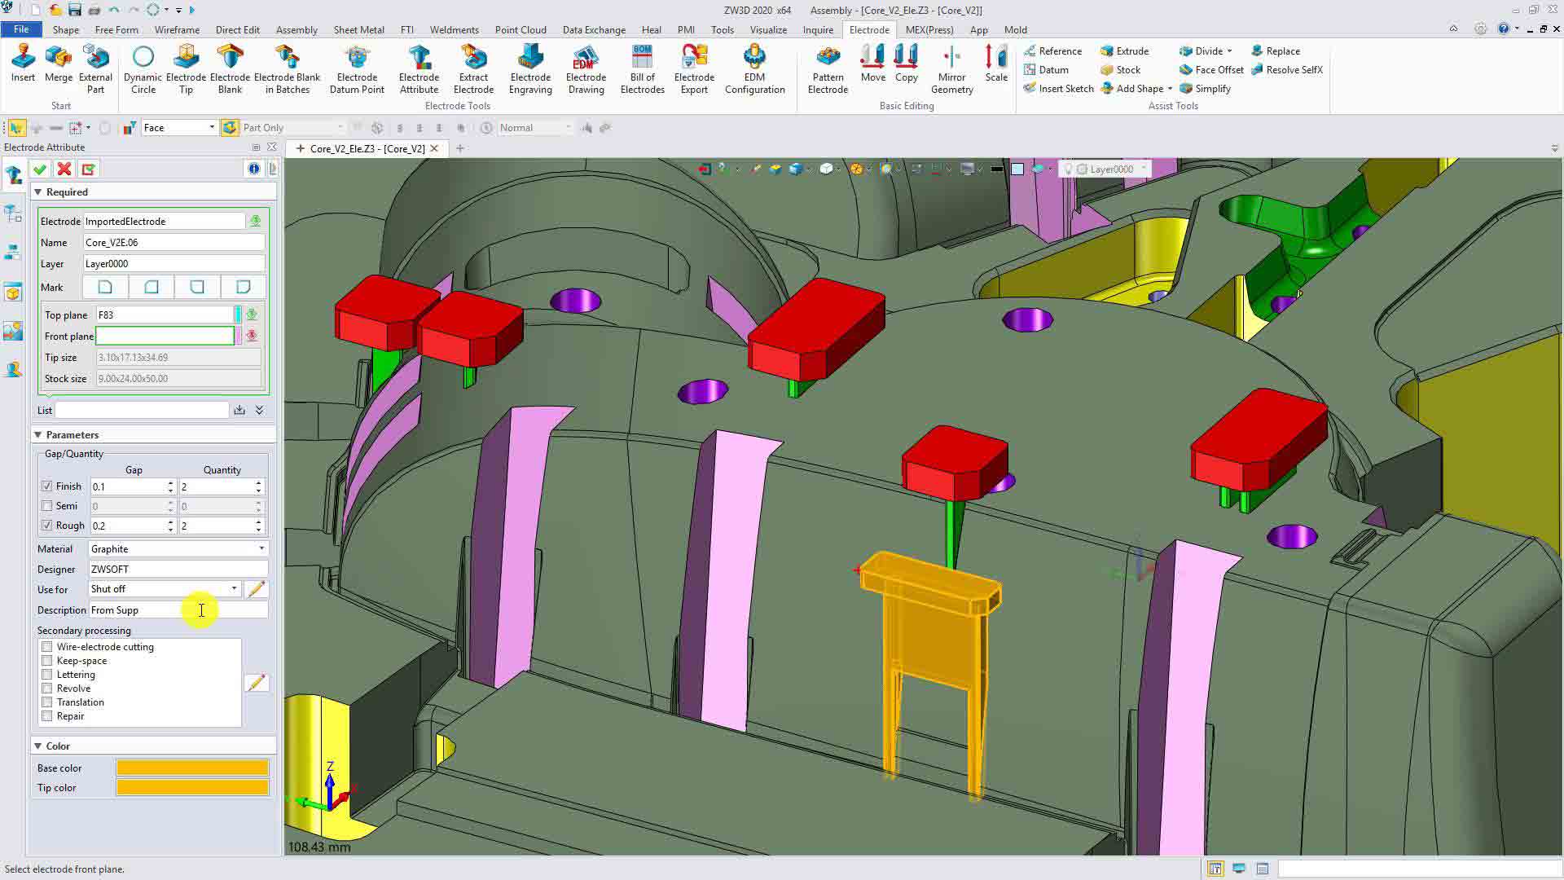Open the Material dropdown

(261, 549)
